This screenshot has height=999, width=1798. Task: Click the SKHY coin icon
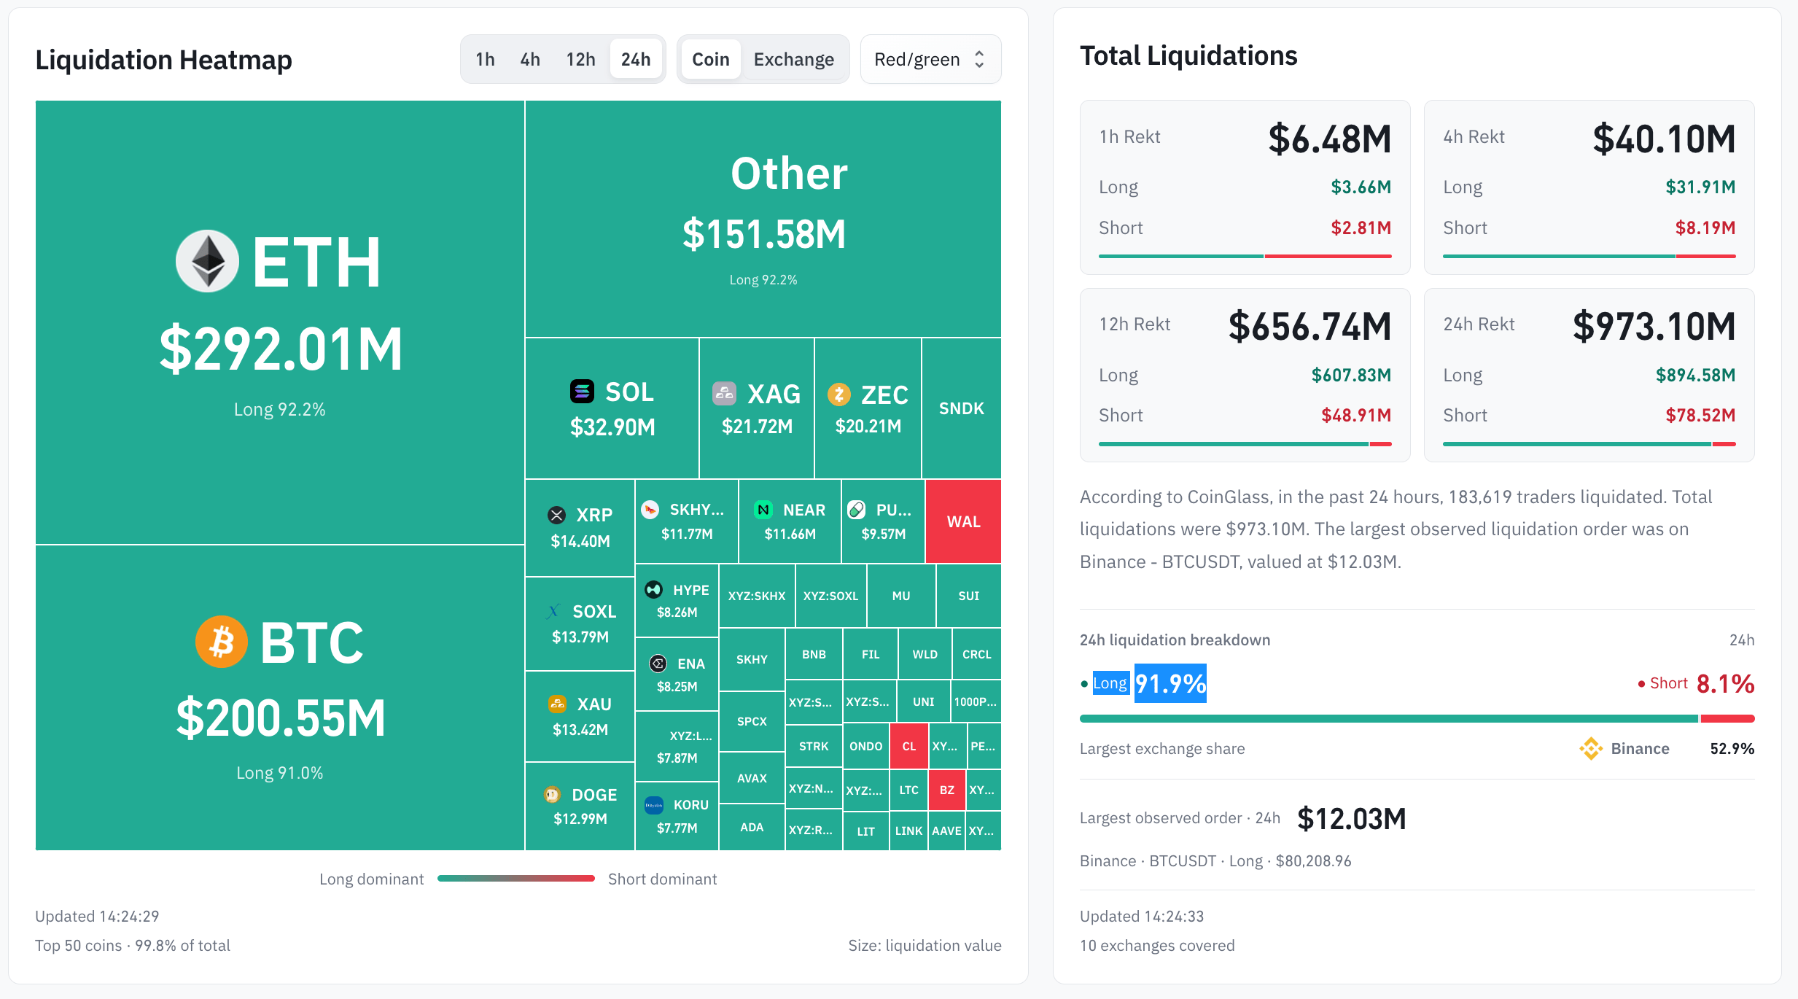click(650, 509)
